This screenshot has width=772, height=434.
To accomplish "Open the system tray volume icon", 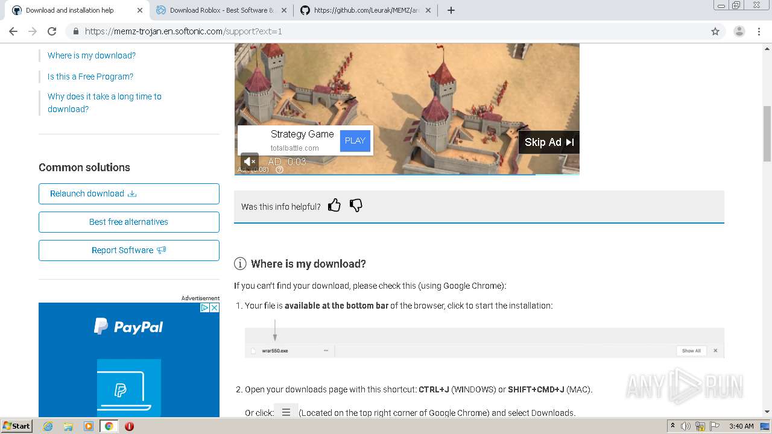I will coord(686,426).
